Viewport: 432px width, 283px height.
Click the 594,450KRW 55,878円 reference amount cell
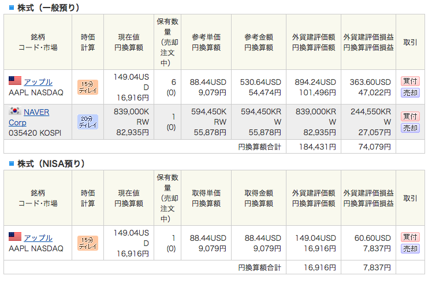coord(259,122)
